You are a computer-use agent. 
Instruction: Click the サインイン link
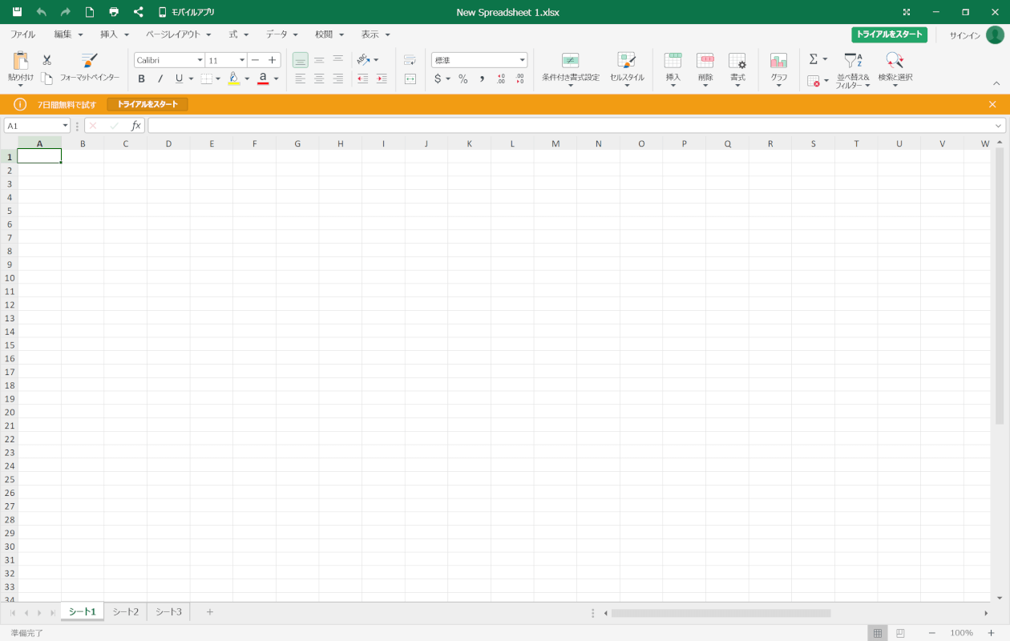tap(964, 35)
